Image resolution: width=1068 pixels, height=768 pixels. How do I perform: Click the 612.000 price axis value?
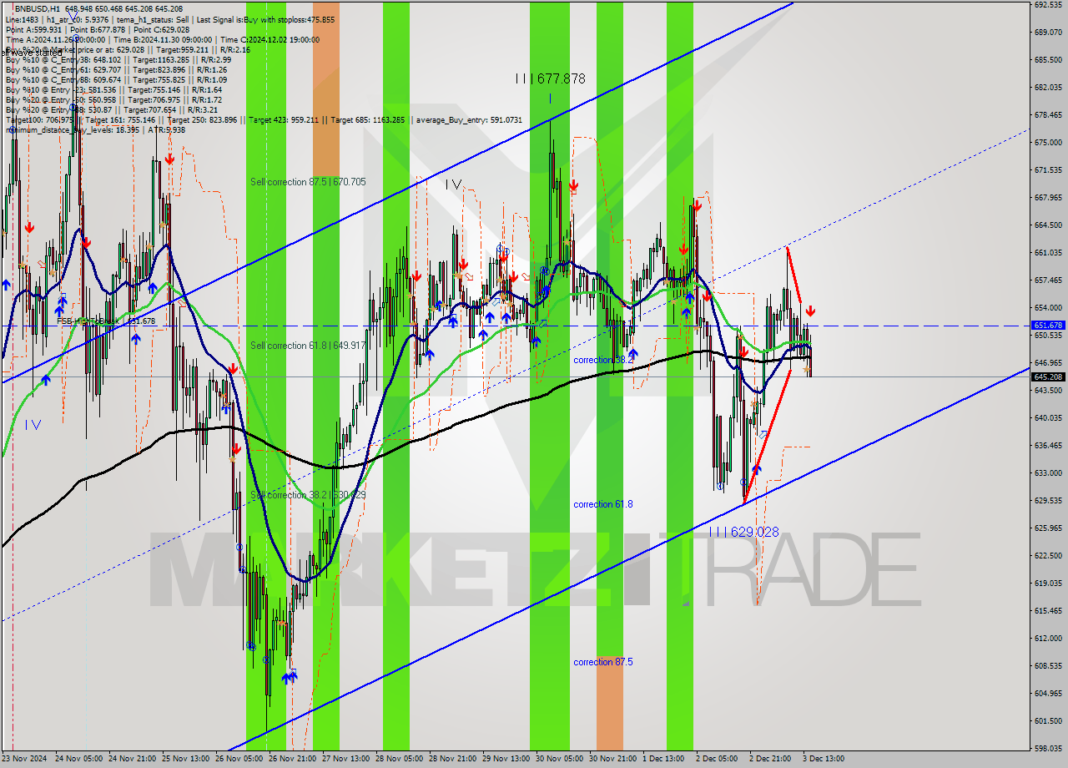point(1047,638)
